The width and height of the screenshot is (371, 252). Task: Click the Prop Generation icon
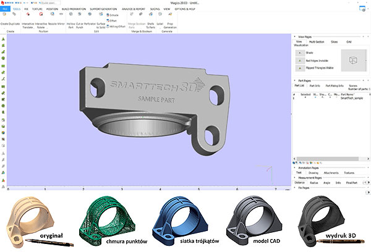(x=170, y=14)
